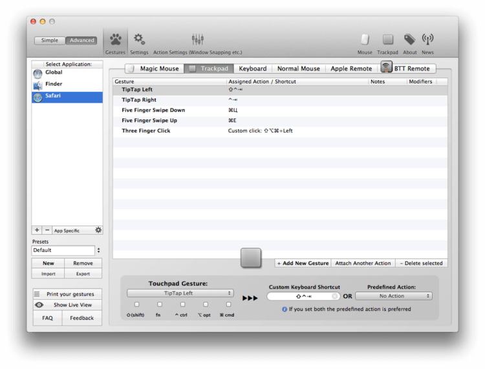This screenshot has height=369, width=485.
Task: Click the Modifiers column header
Action: coord(421,81)
